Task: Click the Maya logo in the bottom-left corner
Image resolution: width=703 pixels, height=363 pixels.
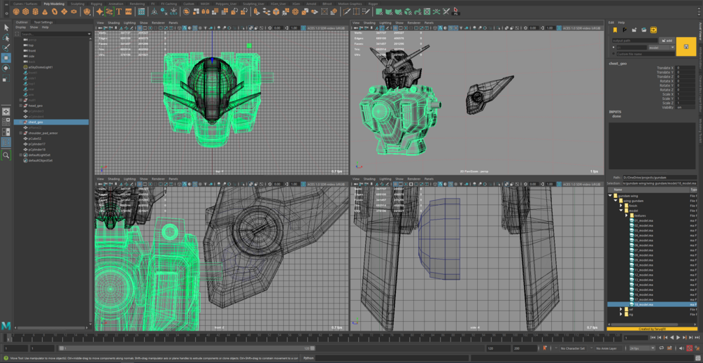Action: pyautogui.click(x=6, y=326)
